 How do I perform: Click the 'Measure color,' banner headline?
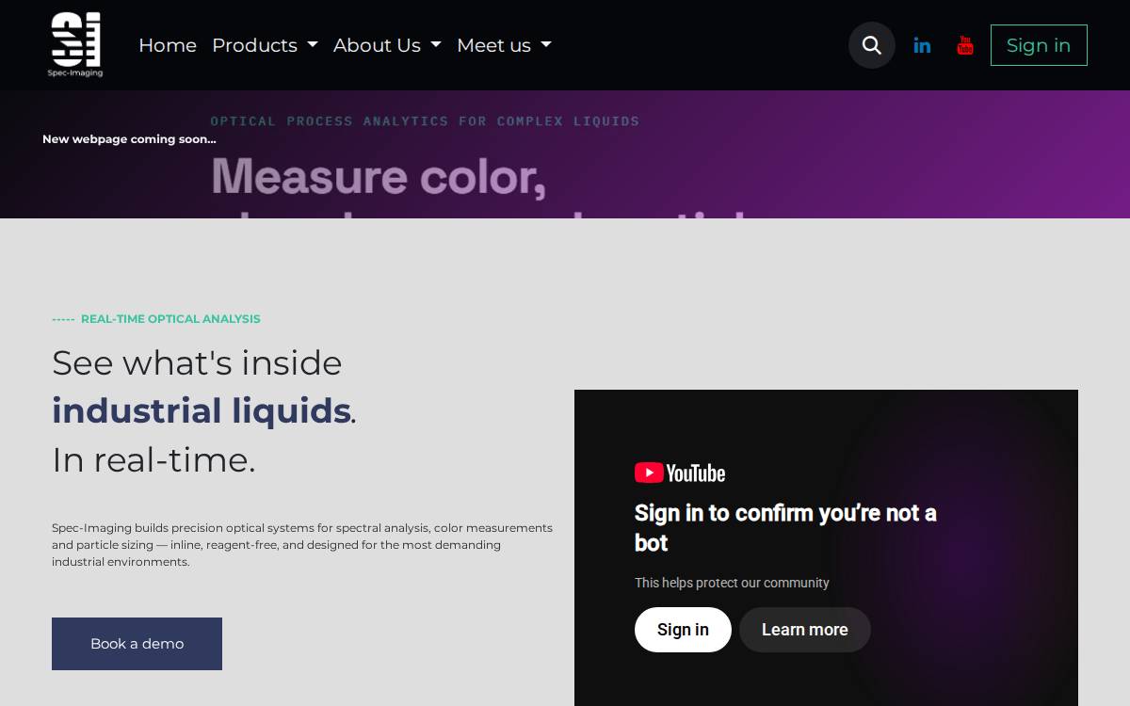click(379, 176)
